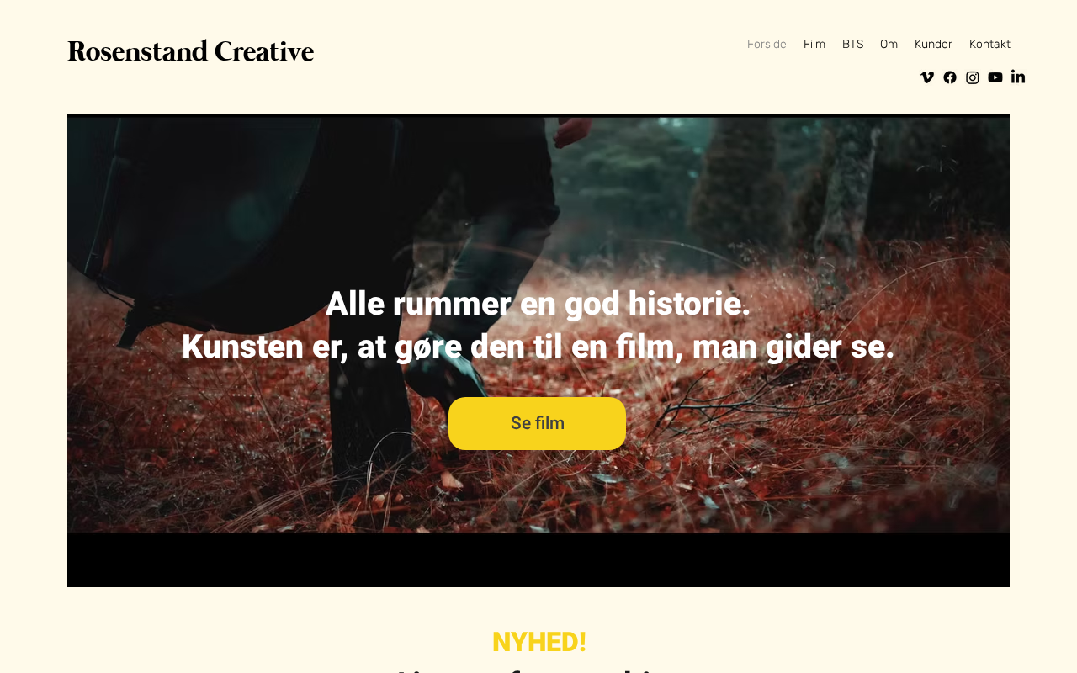Click the black bar beneath the hero video
Viewport: 1077px width, 673px height.
point(538,560)
